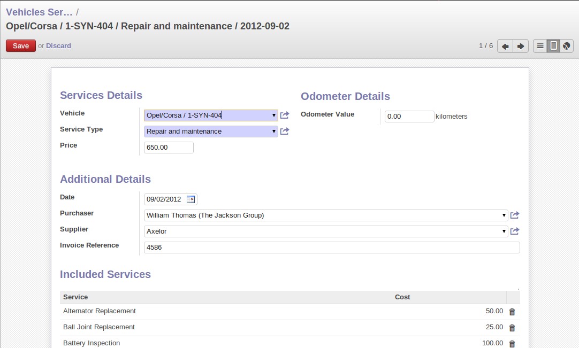Switch to list view icon
This screenshot has width=579, height=348.
[540, 46]
